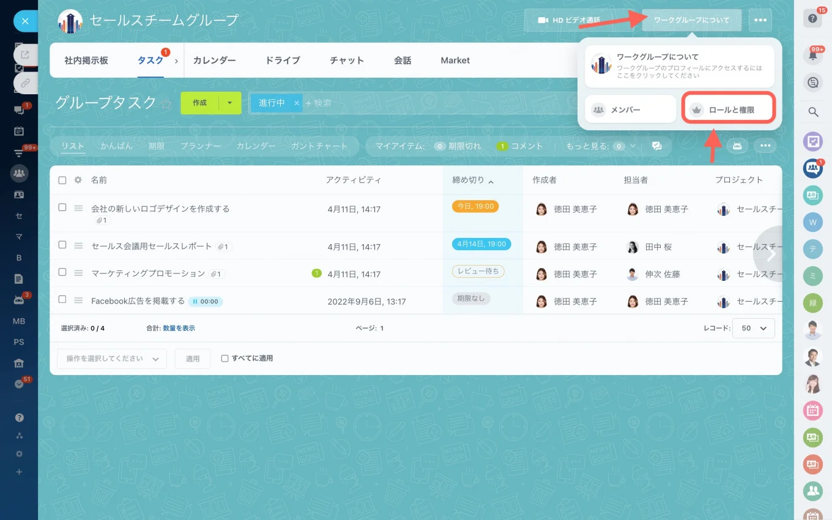The width and height of the screenshot is (832, 520).
Task: Enable the すべてに適用 checkbox
Action: pyautogui.click(x=225, y=358)
